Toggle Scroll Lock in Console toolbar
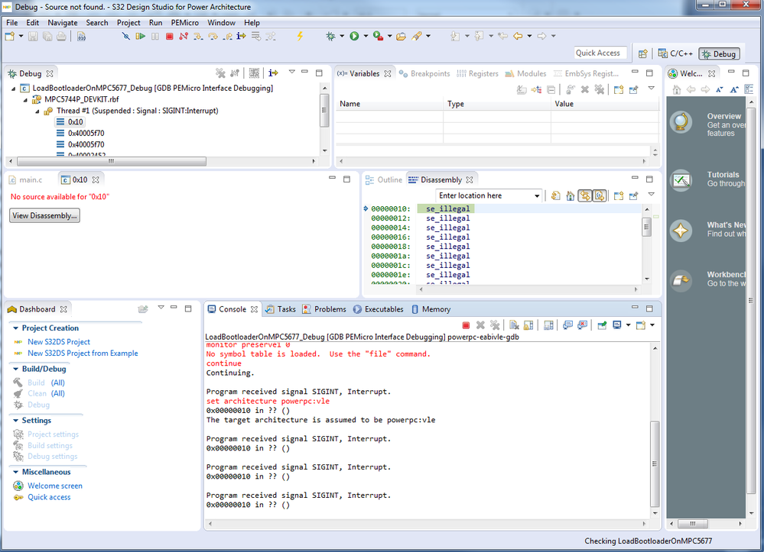 pyautogui.click(x=528, y=325)
